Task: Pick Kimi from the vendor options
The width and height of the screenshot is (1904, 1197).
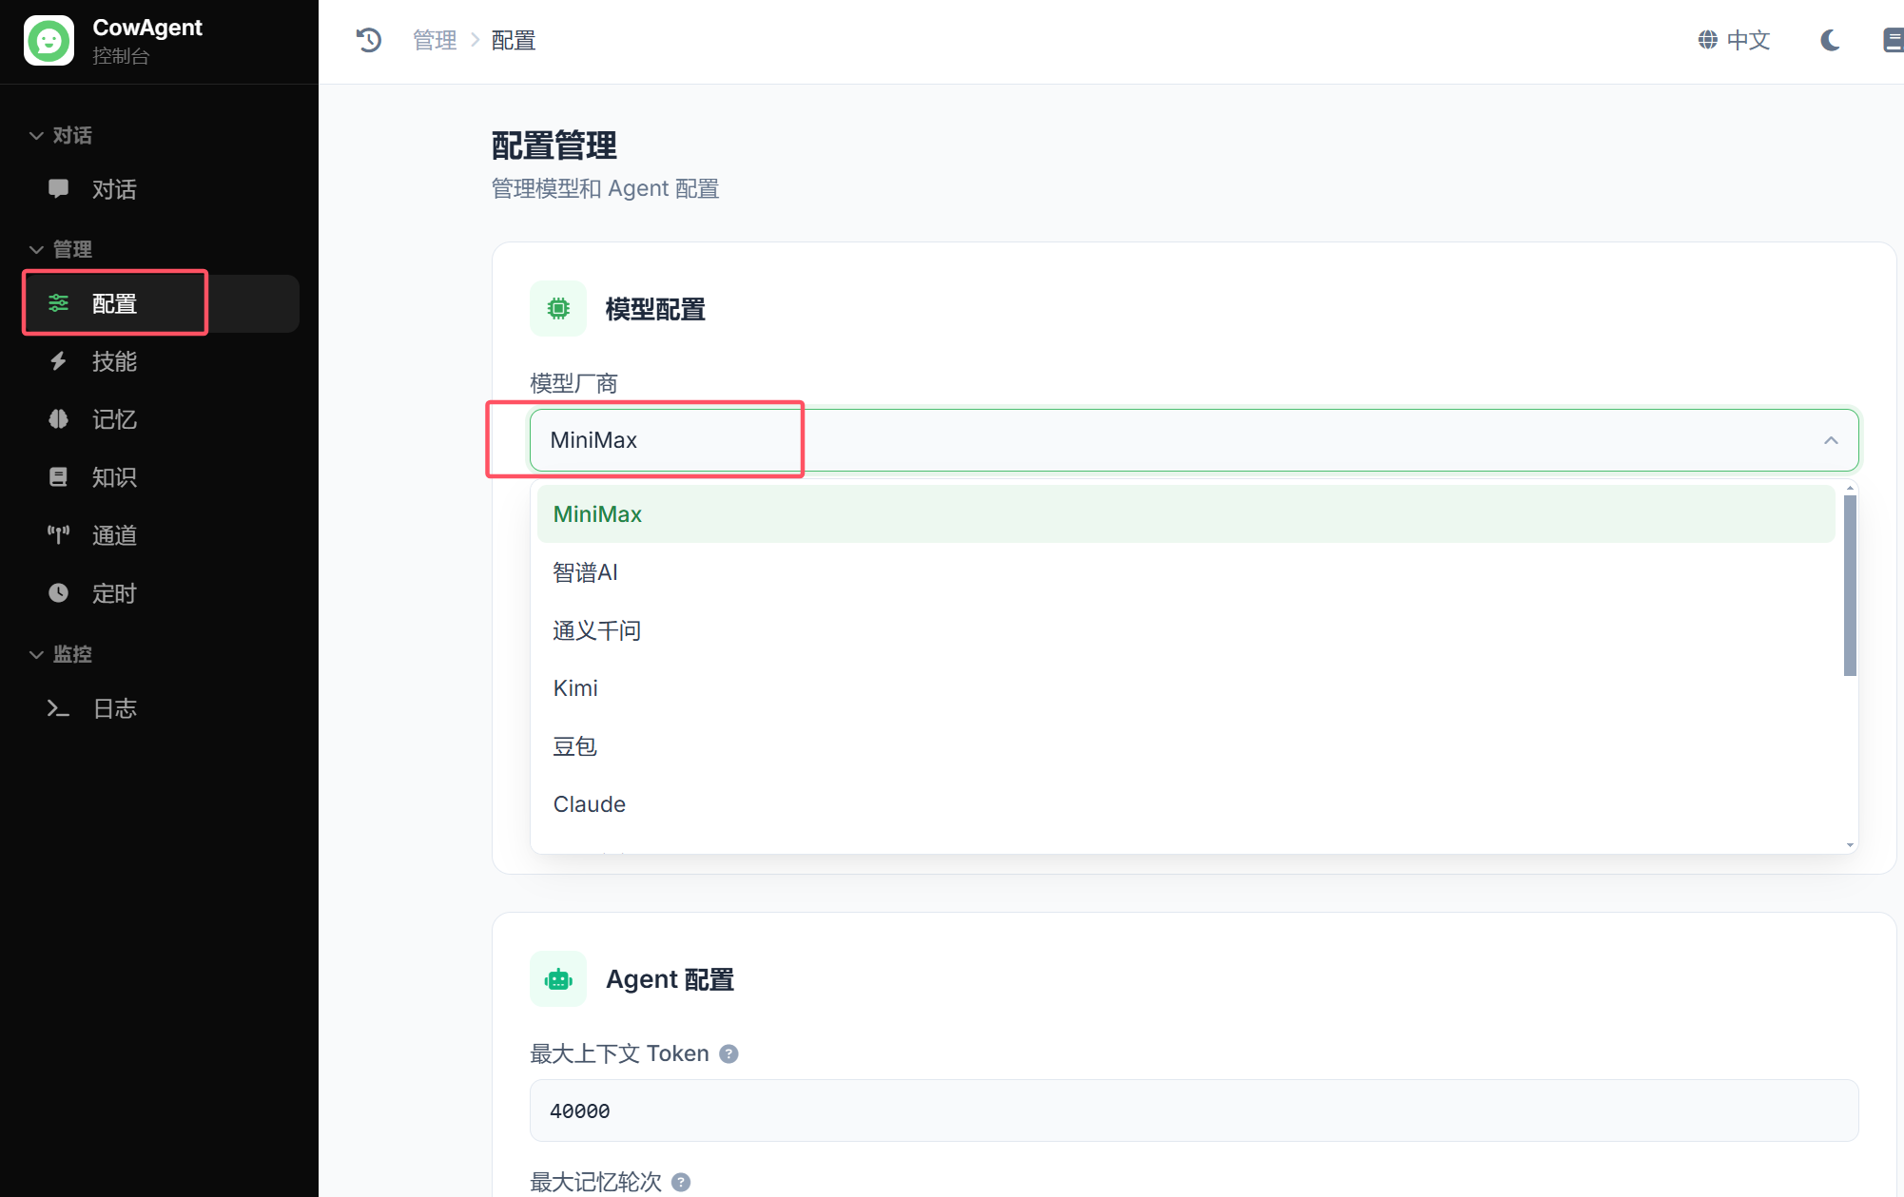Action: point(575,688)
